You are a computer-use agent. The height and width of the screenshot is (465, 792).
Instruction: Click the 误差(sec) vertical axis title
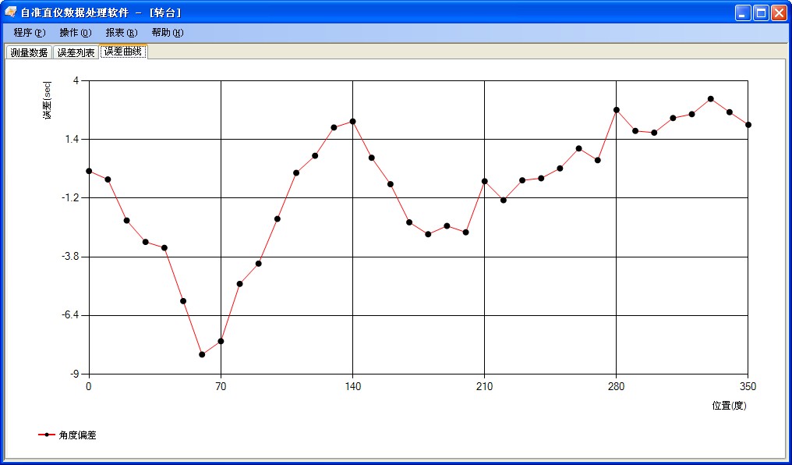pyautogui.click(x=47, y=101)
